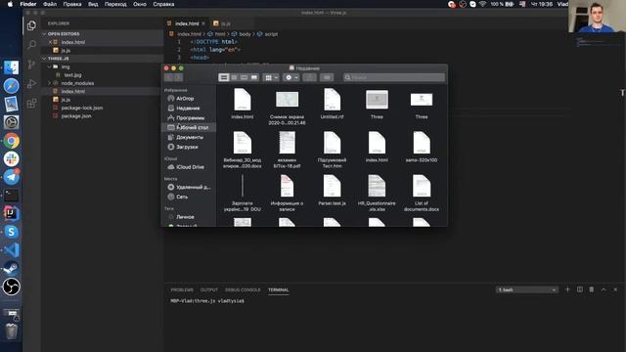Go forward in Finder window
The height and width of the screenshot is (352, 626).
(x=178, y=77)
